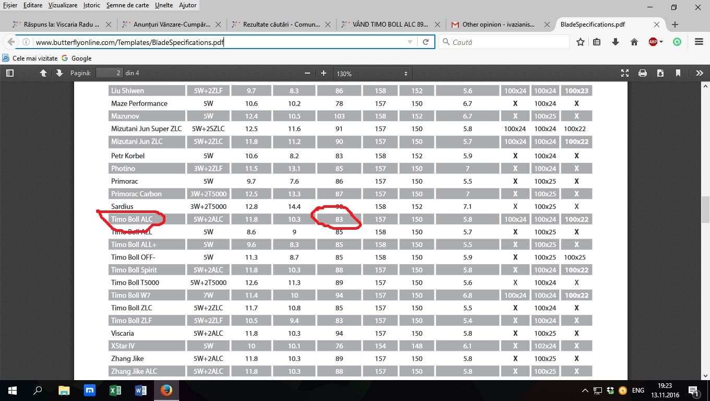710x401 pixels.
Task: Go to Firefox home page
Action: coord(634,42)
